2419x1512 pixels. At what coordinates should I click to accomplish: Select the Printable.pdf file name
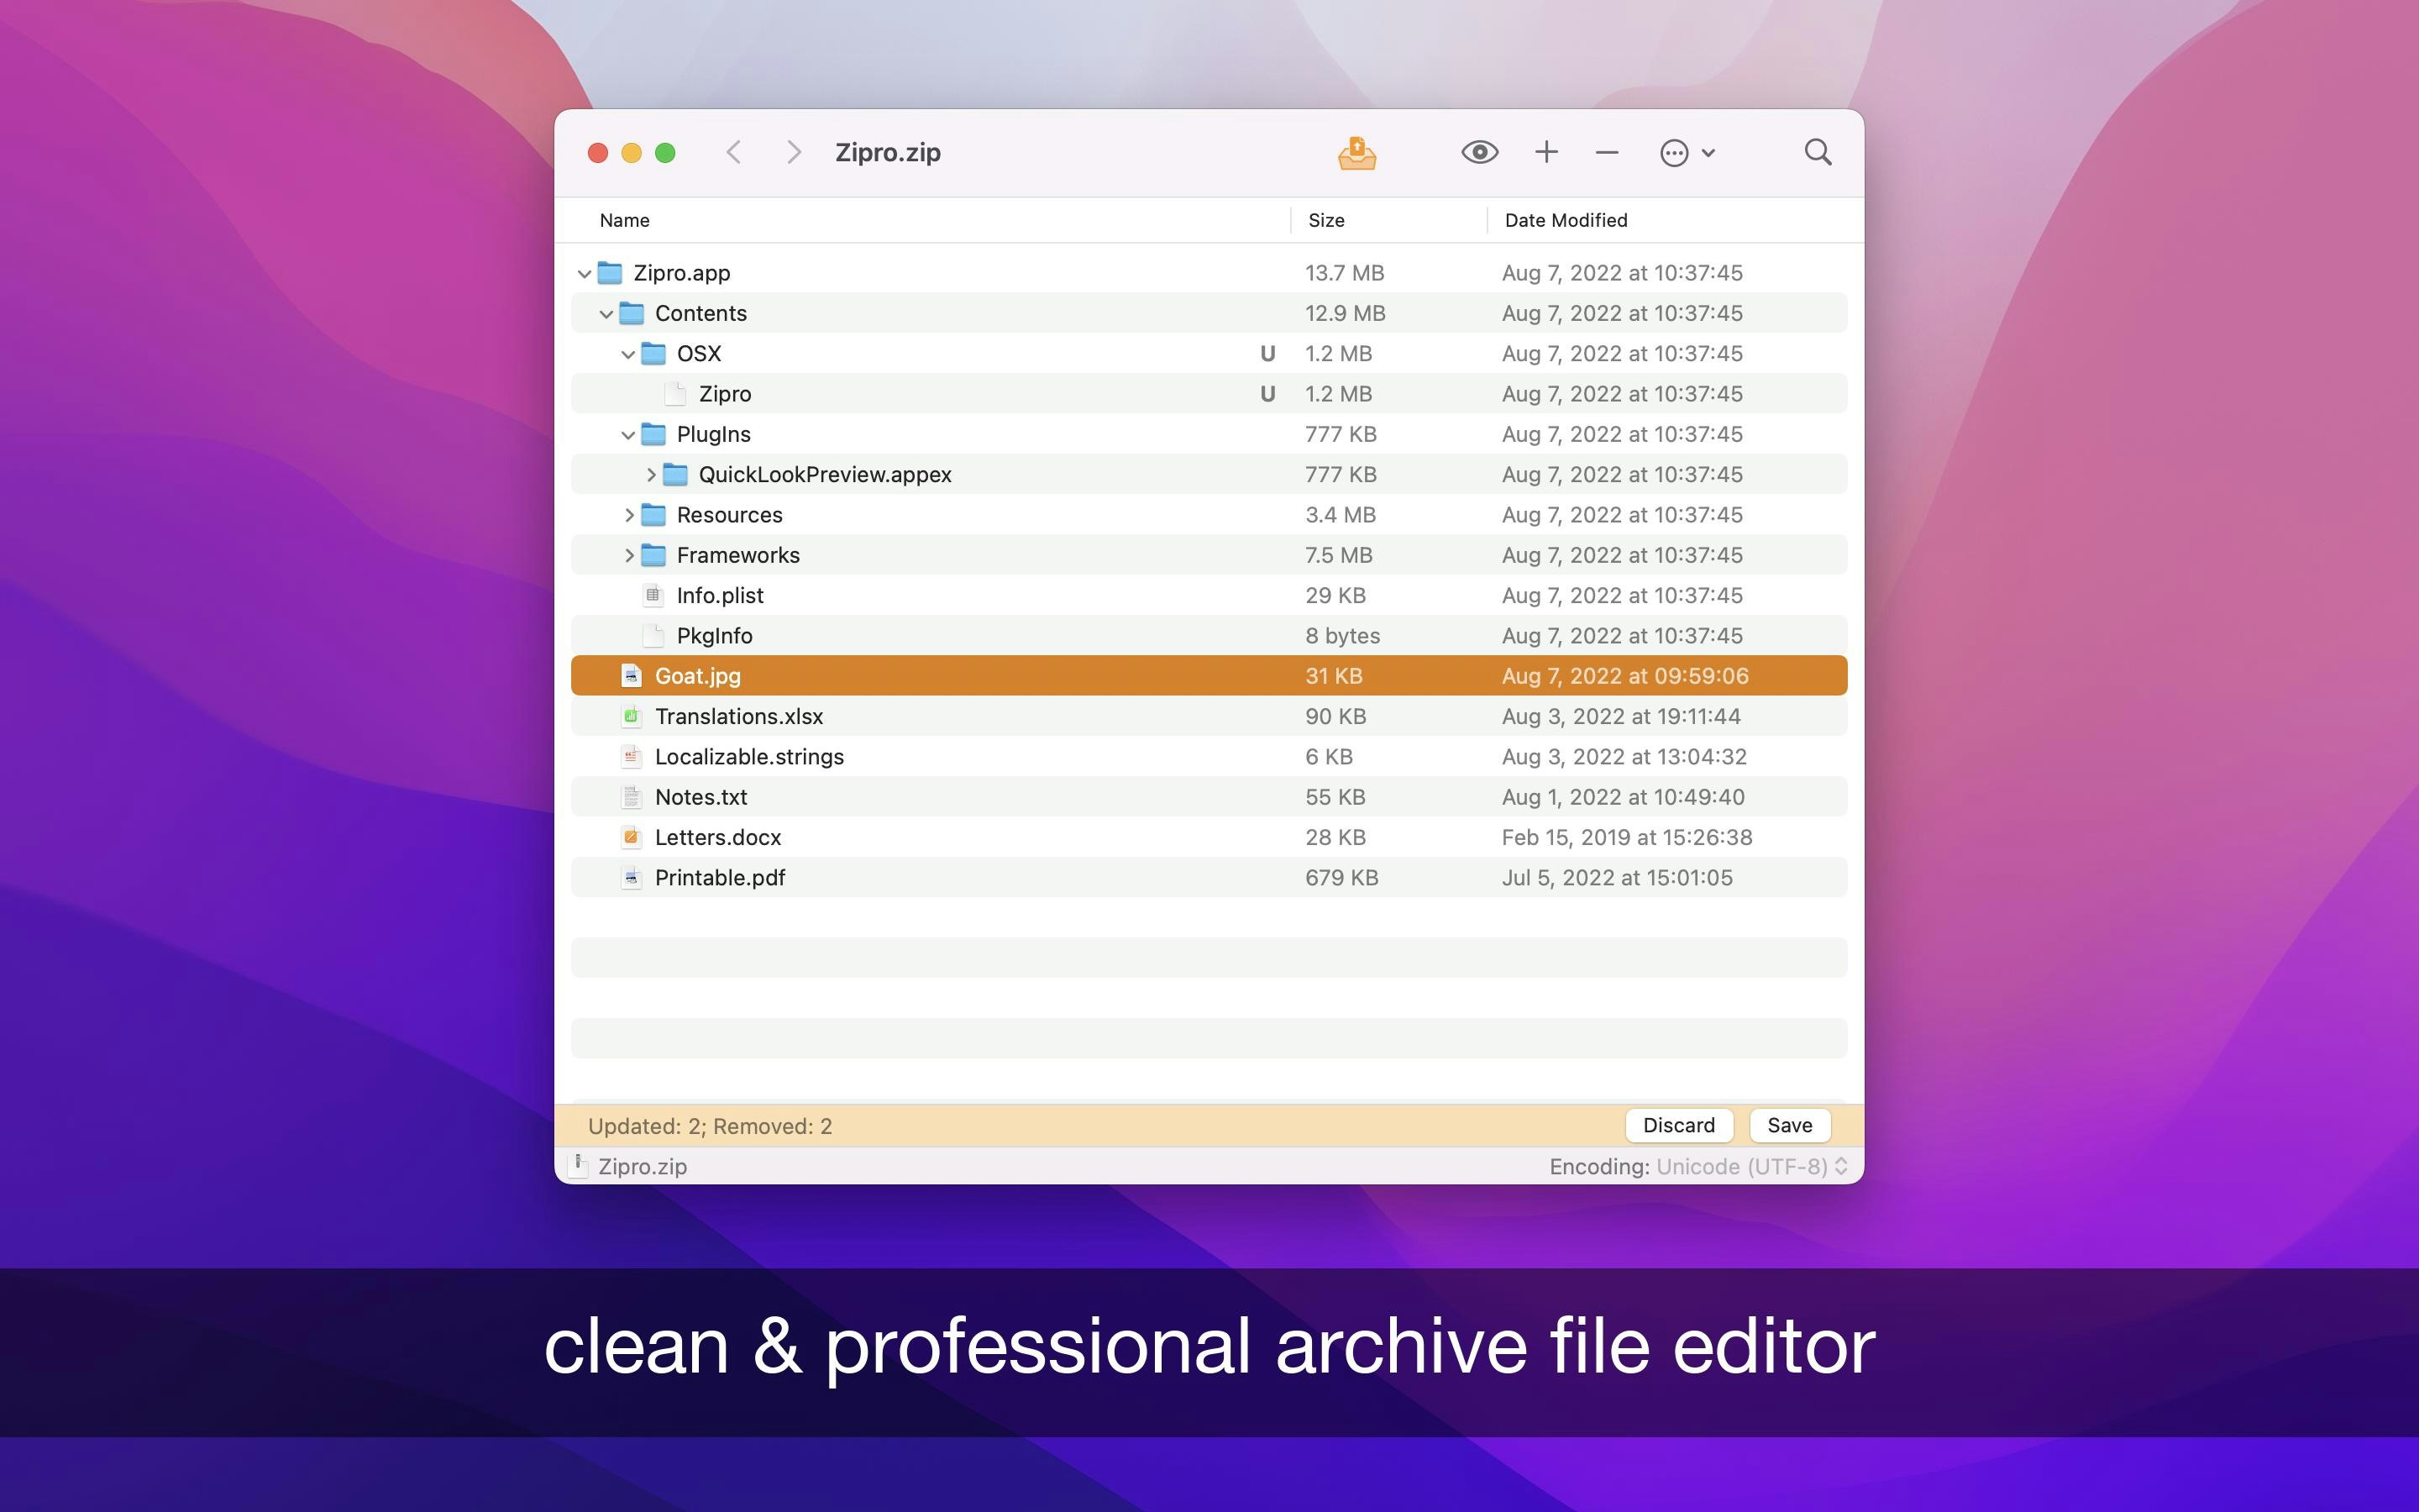(720, 878)
